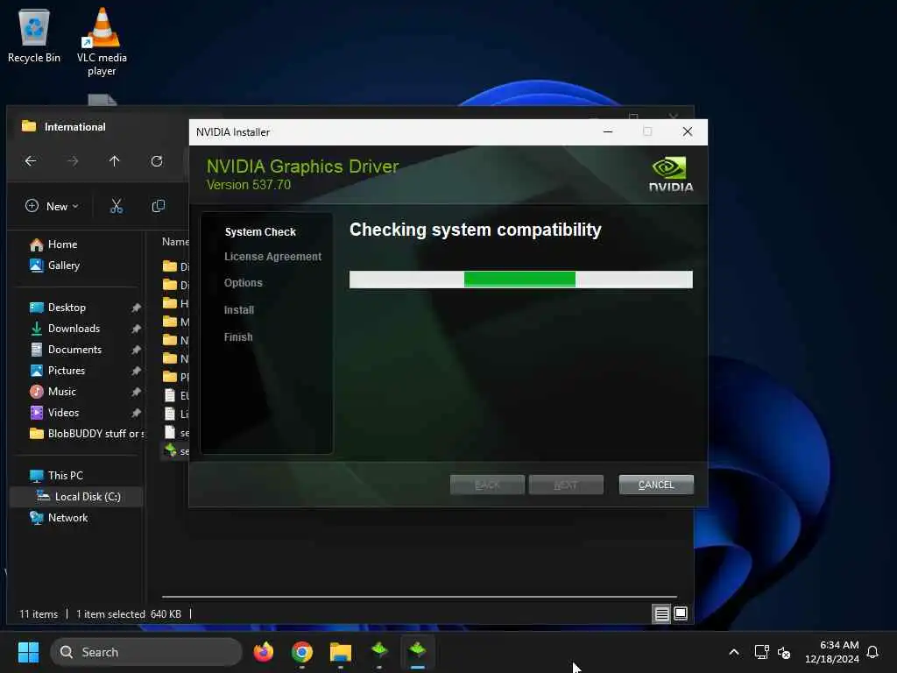897x673 pixels.
Task: Minimize the NVIDIA Installer window
Action: click(608, 131)
